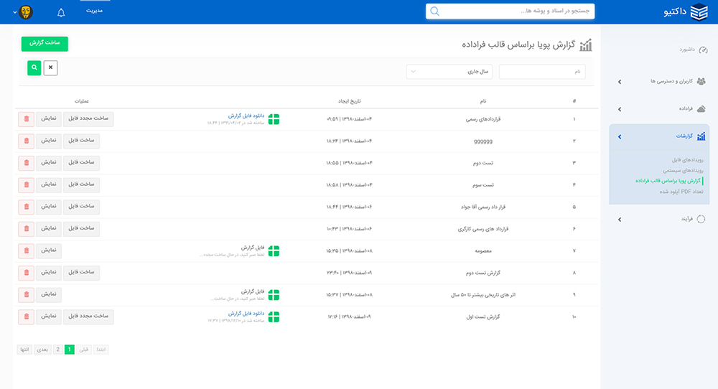
Task: Open داشبورد in the sidebar
Action: 687,50
